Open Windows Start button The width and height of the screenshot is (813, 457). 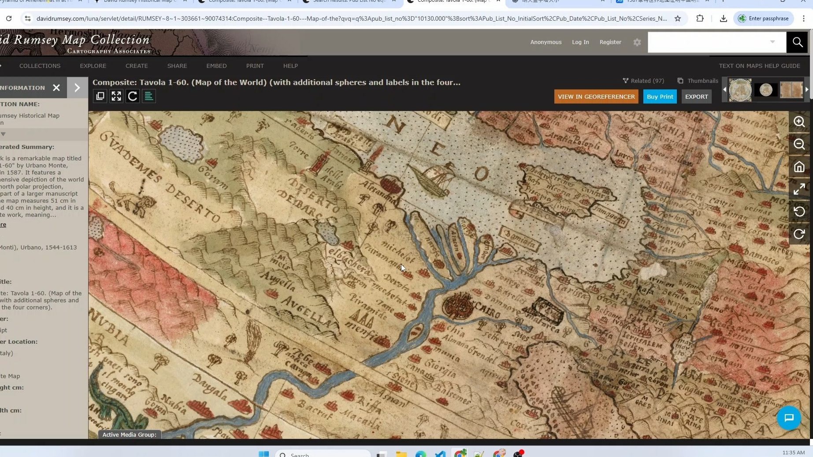coord(264,453)
